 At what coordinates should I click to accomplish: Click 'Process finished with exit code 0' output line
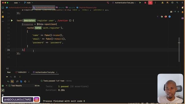pos(64,101)
